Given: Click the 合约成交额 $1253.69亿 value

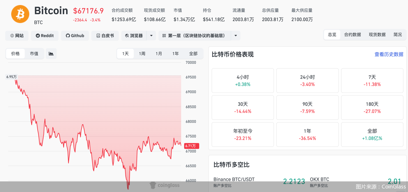Looking at the screenshot, I should (124, 20).
